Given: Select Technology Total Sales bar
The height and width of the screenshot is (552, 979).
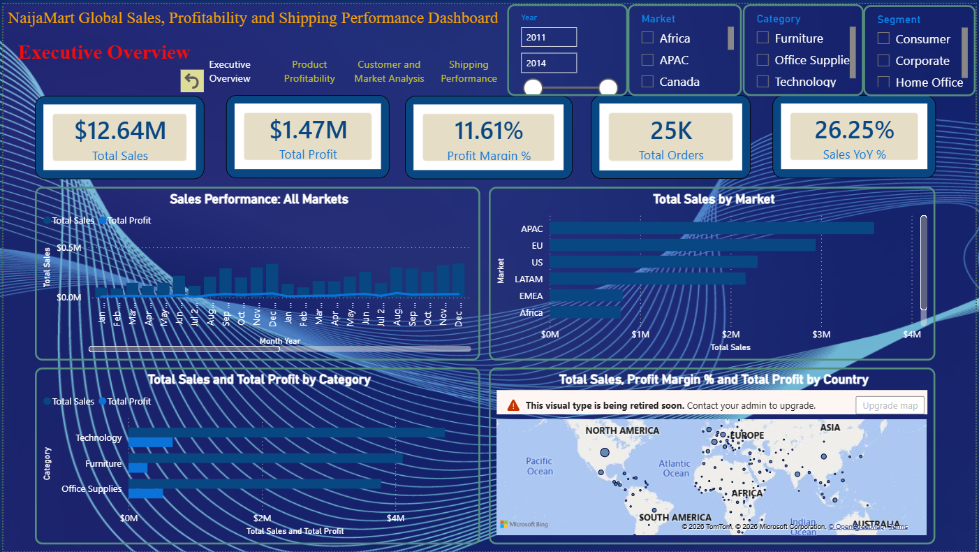Looking at the screenshot, I should click(286, 433).
